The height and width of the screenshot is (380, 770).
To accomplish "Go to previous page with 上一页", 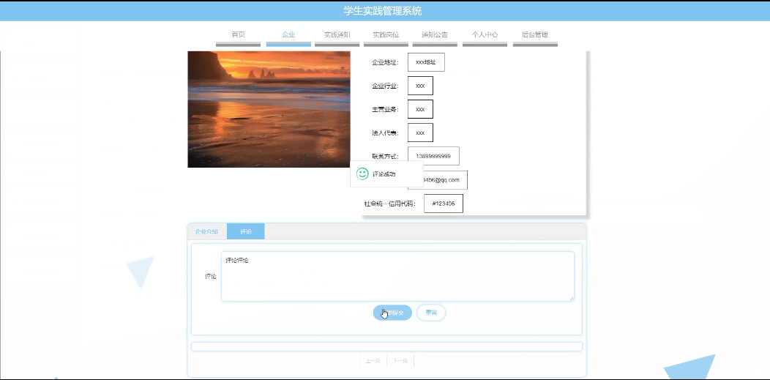I will [x=373, y=362].
